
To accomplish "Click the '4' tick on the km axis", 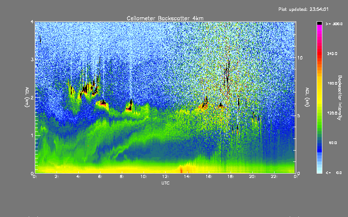I will tap(32, 22).
